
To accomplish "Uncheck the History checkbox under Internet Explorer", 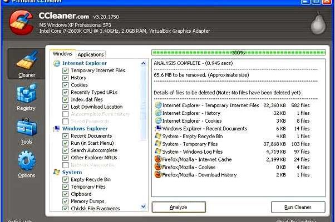I will coord(65,78).
